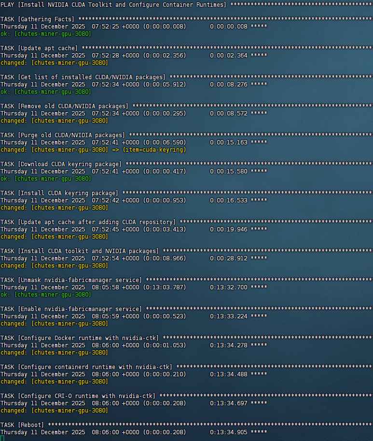Click the TASK [Gathering Facts] heading

(38, 19)
